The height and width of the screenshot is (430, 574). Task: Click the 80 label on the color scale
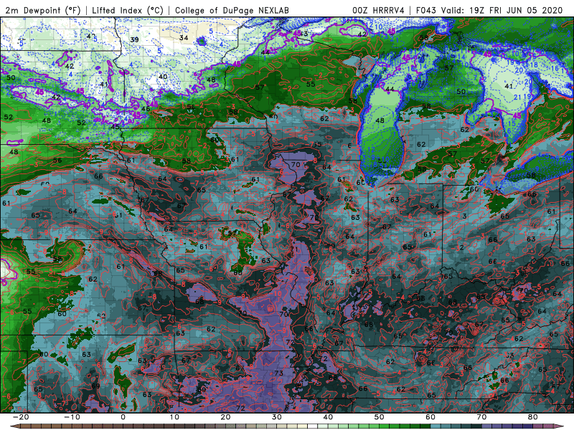533,417
